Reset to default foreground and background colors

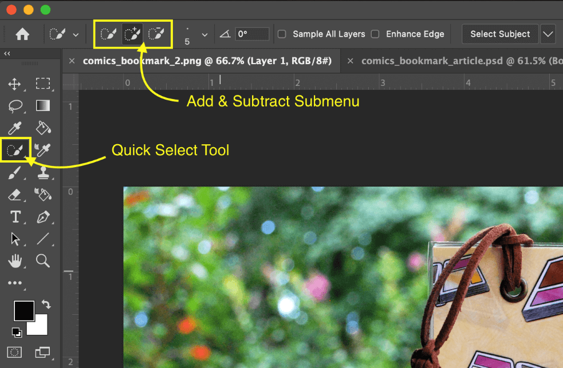17,332
